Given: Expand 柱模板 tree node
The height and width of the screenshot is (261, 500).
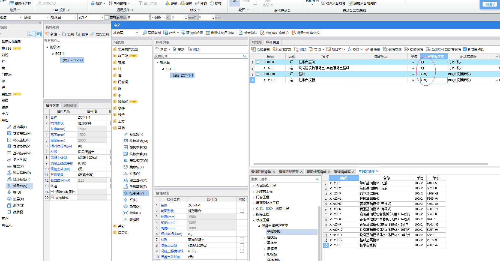Looking at the screenshot, I should click(x=264, y=237).
